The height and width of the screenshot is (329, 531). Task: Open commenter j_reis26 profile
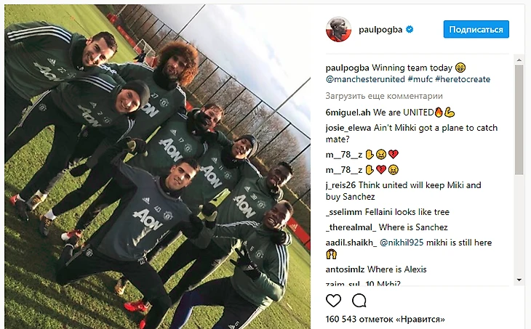click(340, 185)
